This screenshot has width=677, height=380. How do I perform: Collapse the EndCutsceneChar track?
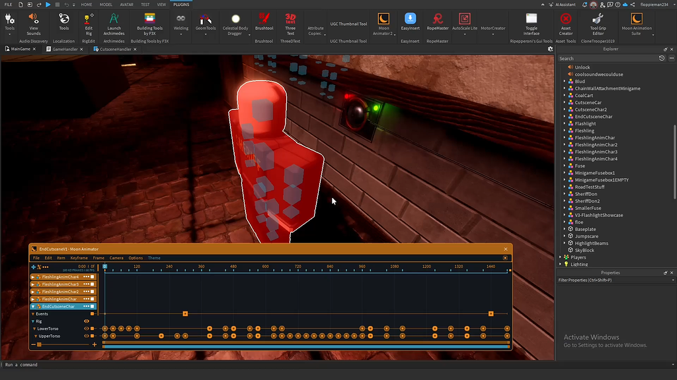[33, 306]
